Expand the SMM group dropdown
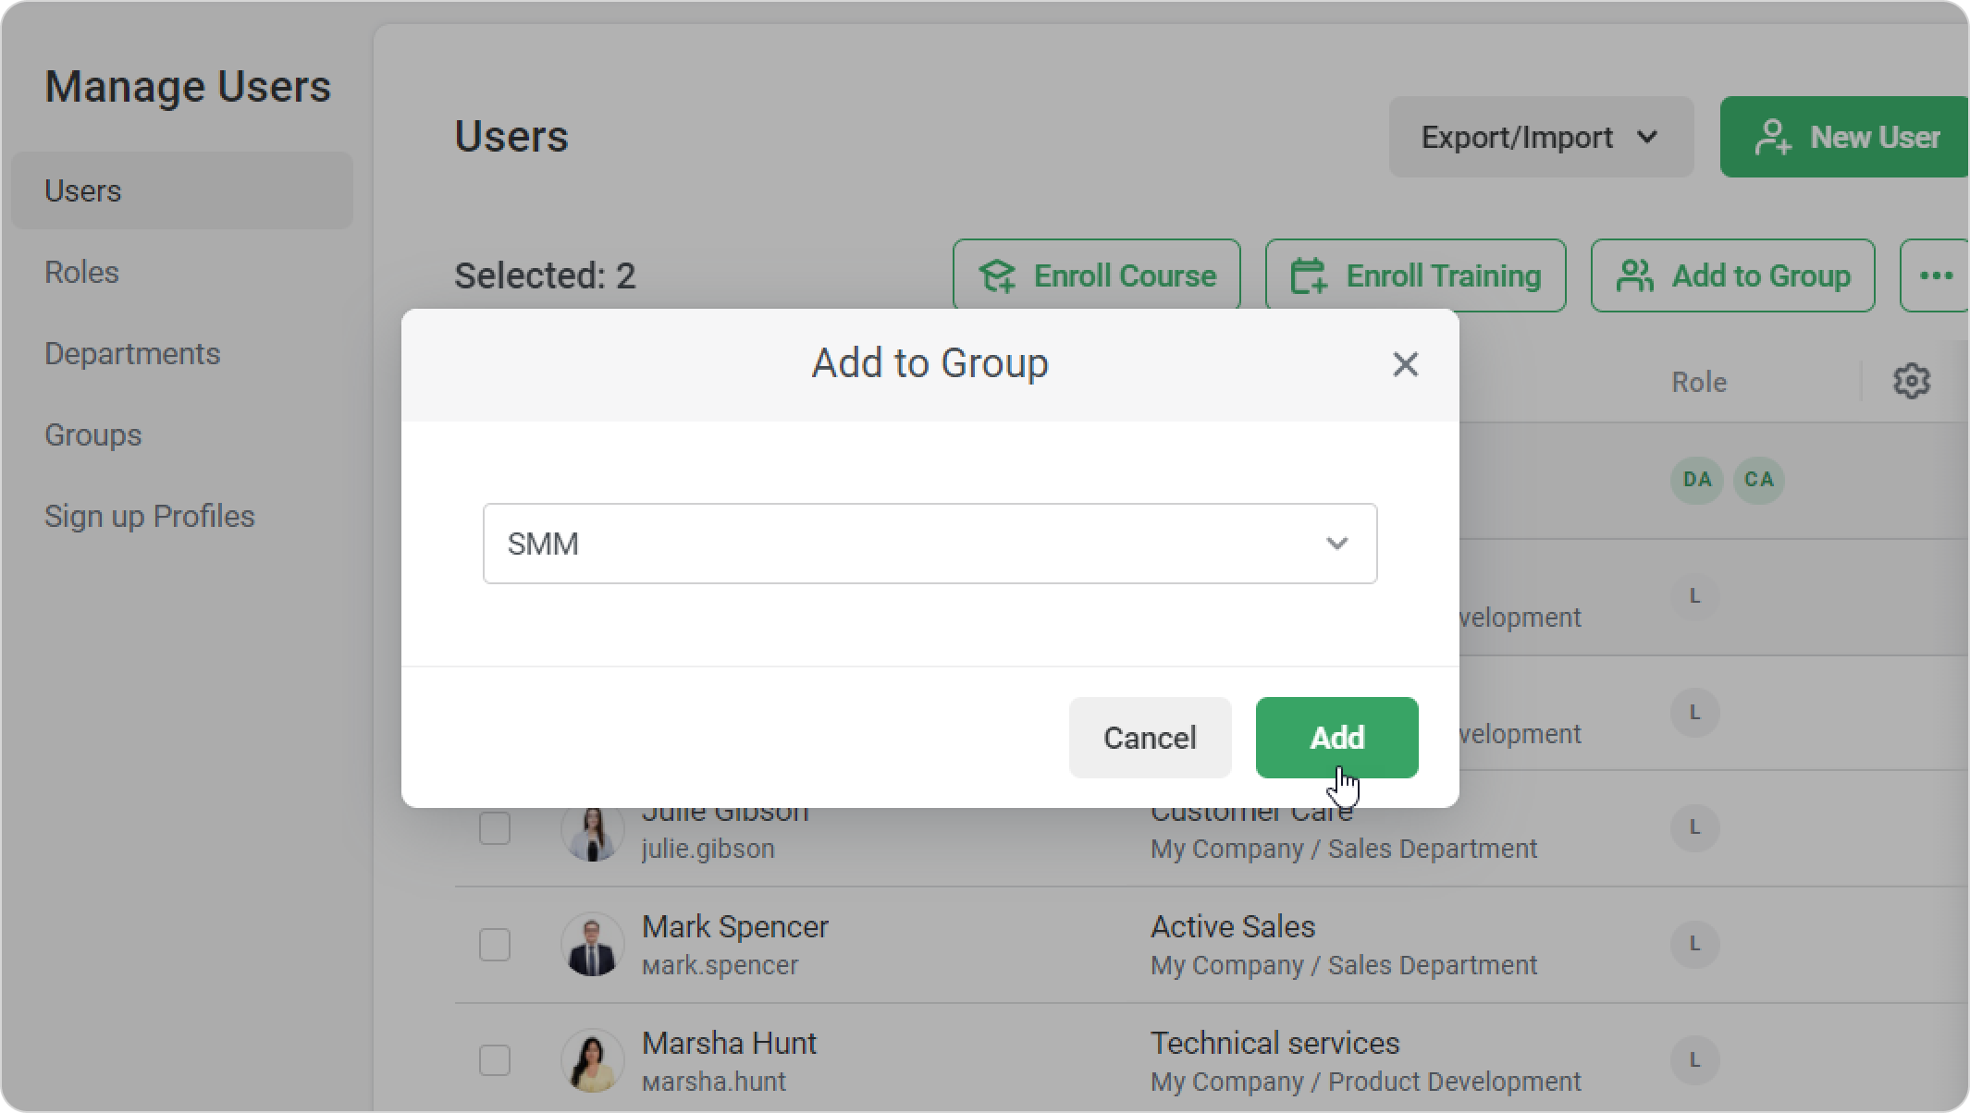Image resolution: width=1970 pixels, height=1113 pixels. [x=930, y=544]
